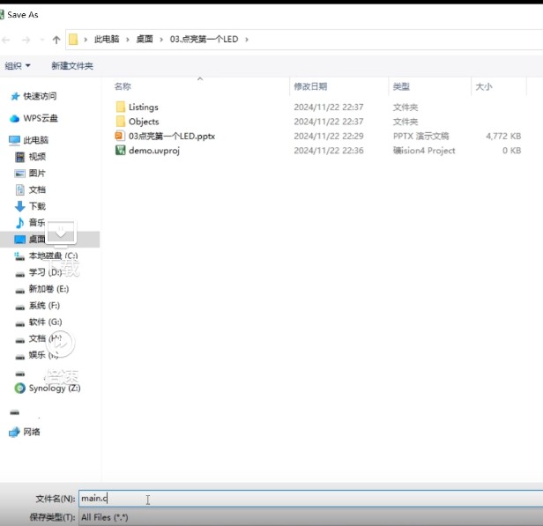Select 03.点亮第一个LED in the breadcrumb
Screen dimensions: 543x526
pos(204,39)
